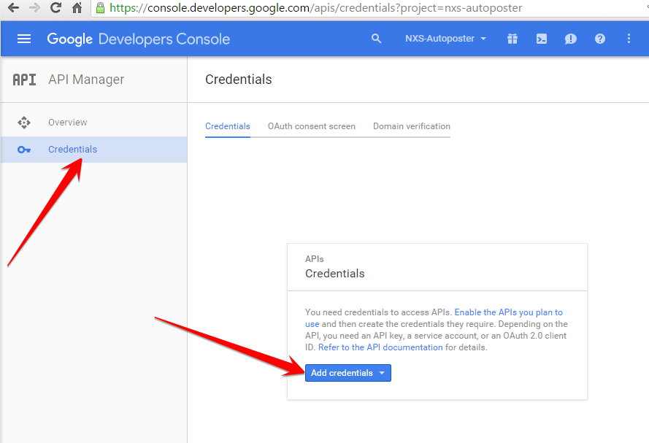This screenshot has height=443, width=649.
Task: Open the Domain verification tab
Action: point(412,126)
